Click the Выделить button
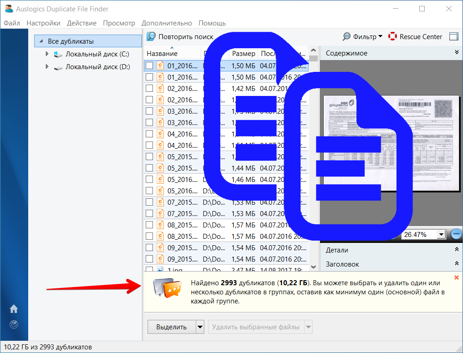 (172, 327)
